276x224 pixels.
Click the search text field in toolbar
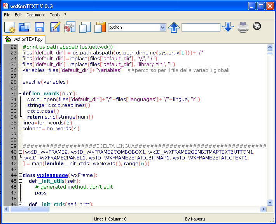(201, 27)
